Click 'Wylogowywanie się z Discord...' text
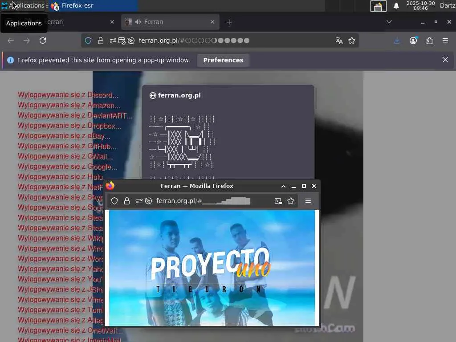 (x=68, y=95)
